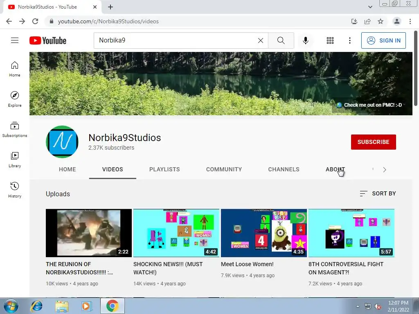Open Library in the sidebar

[x=15, y=160]
